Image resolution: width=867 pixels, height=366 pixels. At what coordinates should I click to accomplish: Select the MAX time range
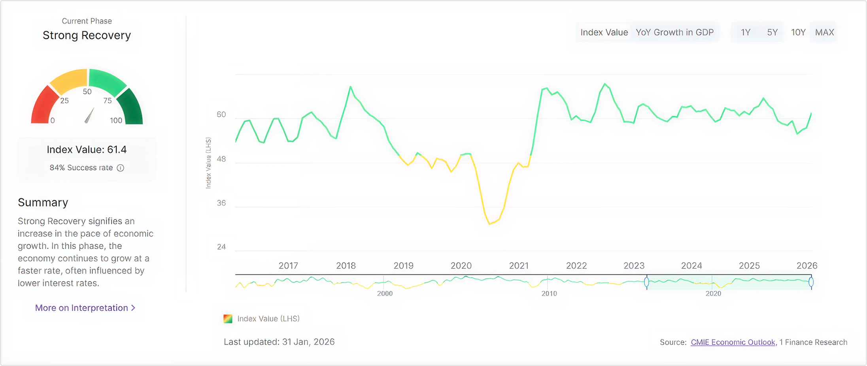824,32
